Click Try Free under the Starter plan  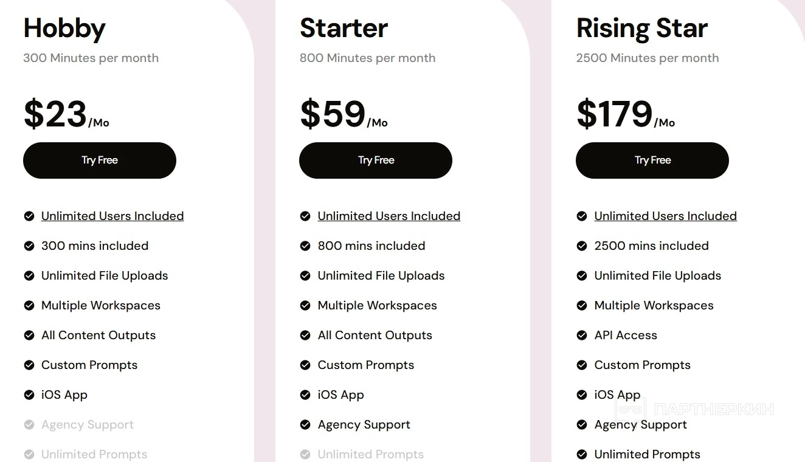pyautogui.click(x=376, y=160)
